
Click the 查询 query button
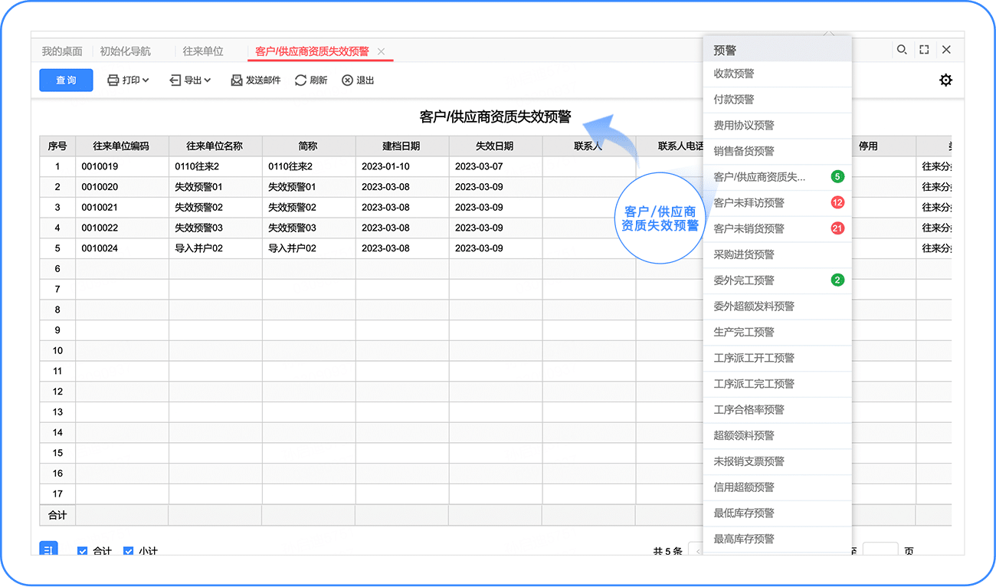[x=66, y=80]
